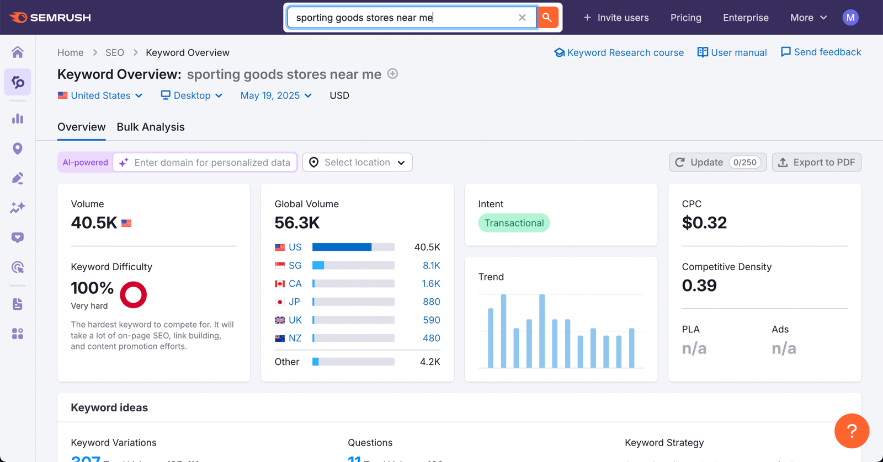Click the orange search button
Image resolution: width=883 pixels, height=462 pixels.
click(547, 18)
